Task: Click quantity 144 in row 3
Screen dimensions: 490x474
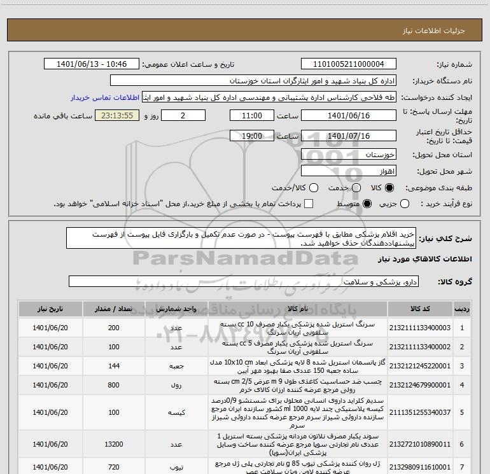Action: tap(114, 366)
